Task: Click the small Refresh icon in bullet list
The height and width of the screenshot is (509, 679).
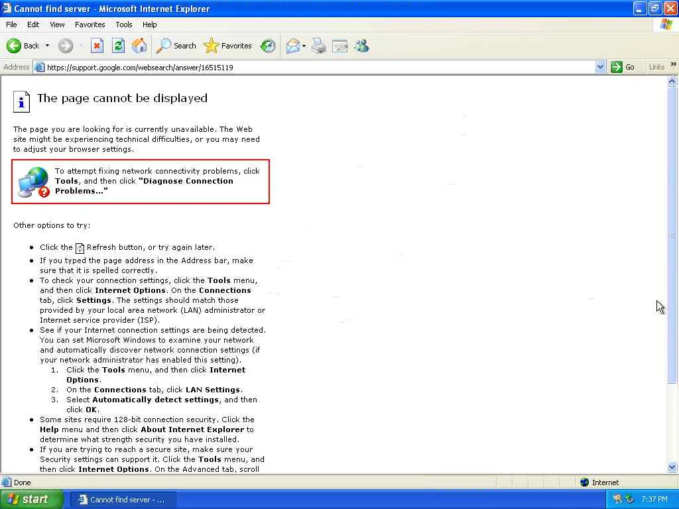Action: tap(80, 248)
